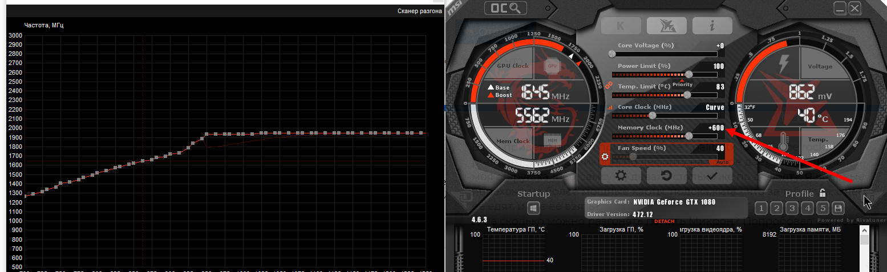Click the Core Clock slider handle
Screen dimensions: 887x272
pyautogui.click(x=652, y=115)
